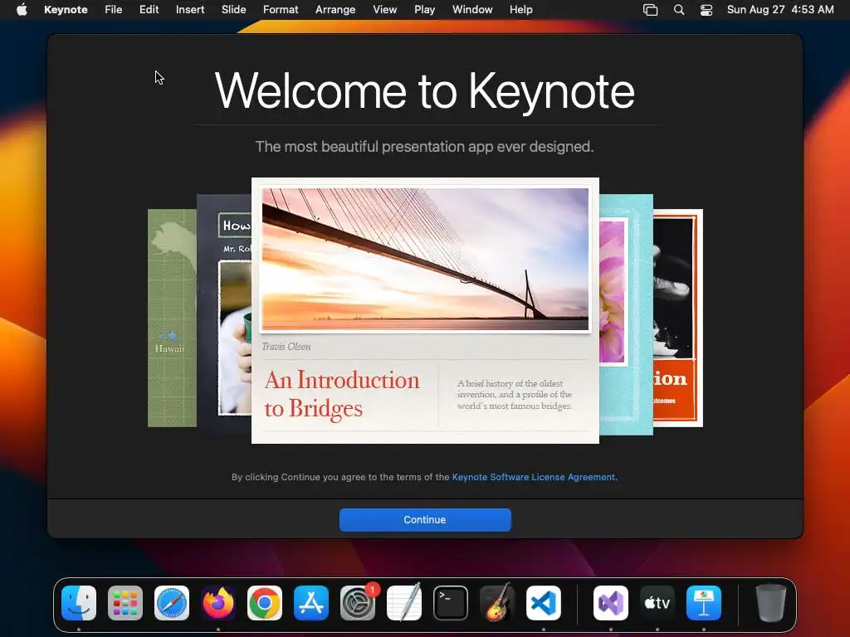Open the Insert menu
The width and height of the screenshot is (850, 637).
click(x=190, y=10)
